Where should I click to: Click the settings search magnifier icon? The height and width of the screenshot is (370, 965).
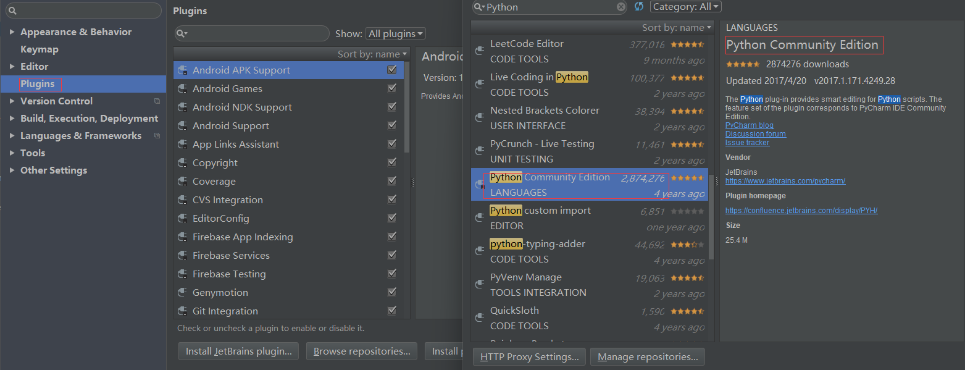coord(12,11)
